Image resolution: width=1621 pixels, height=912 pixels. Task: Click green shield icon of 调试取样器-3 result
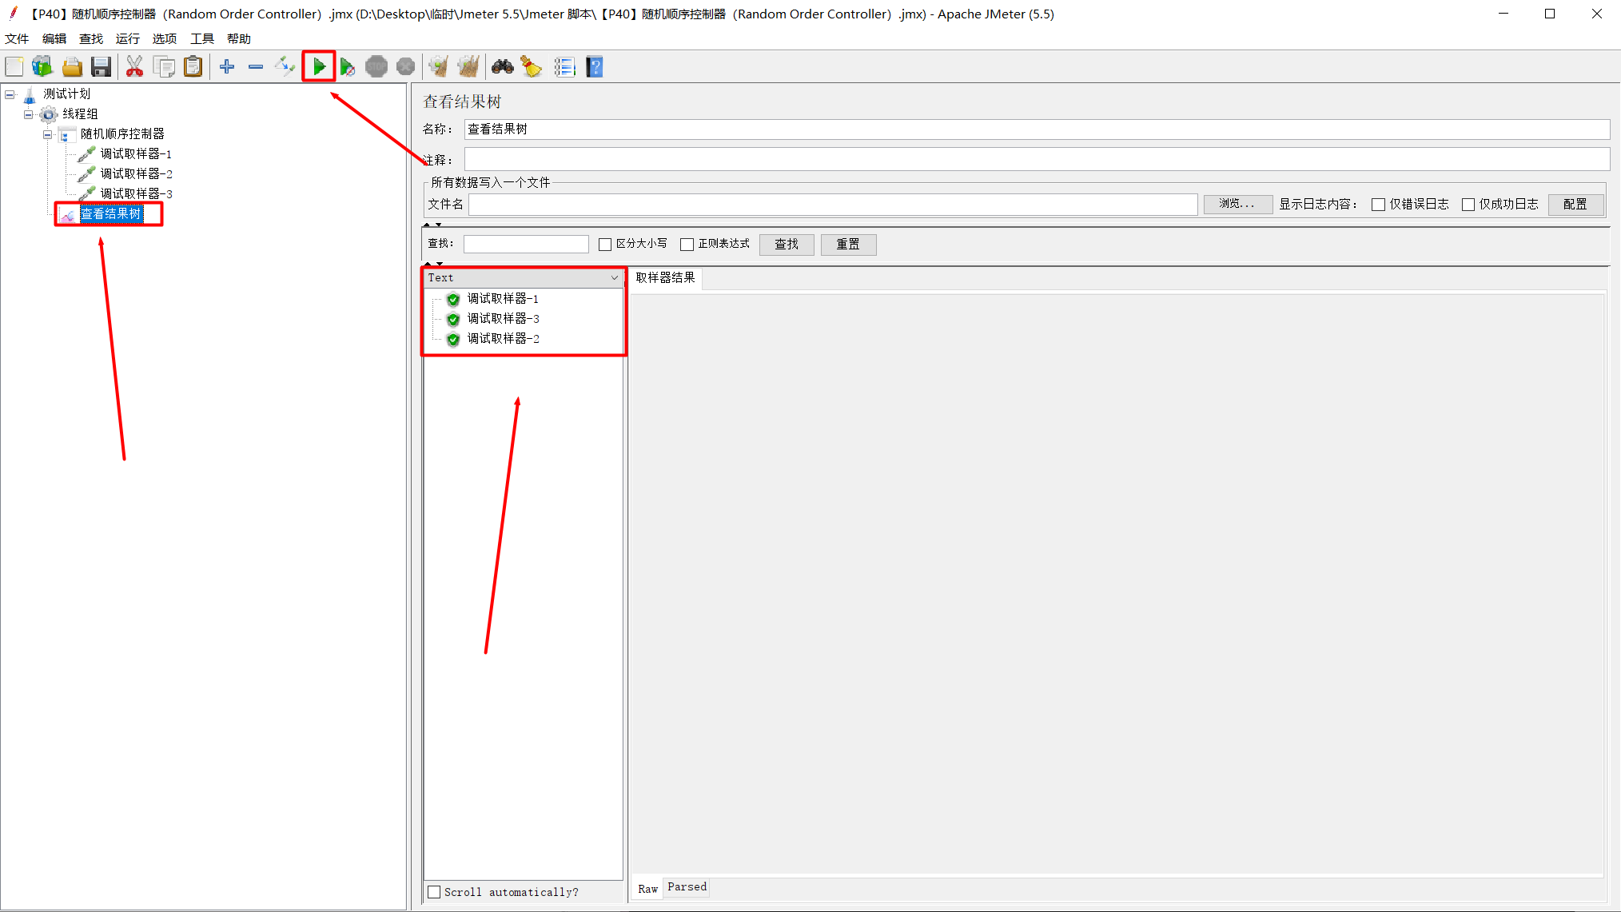[453, 319]
